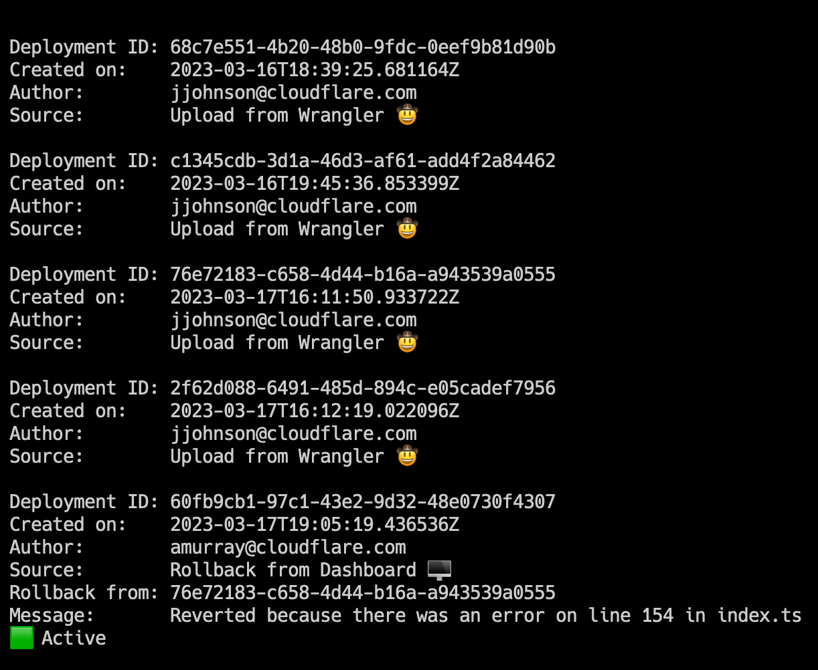This screenshot has width=818, height=670.
Task: Click the green square Active status icon
Action: click(x=21, y=638)
